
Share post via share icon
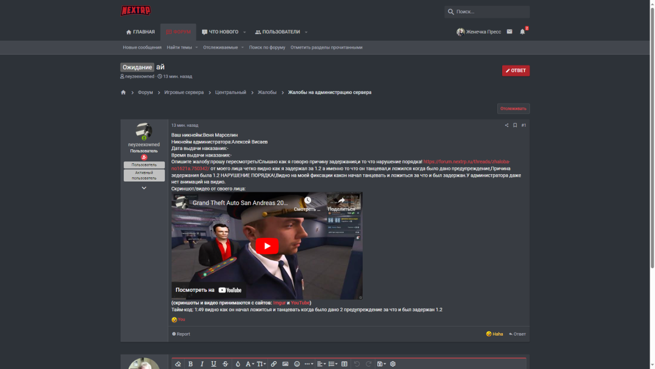point(506,126)
